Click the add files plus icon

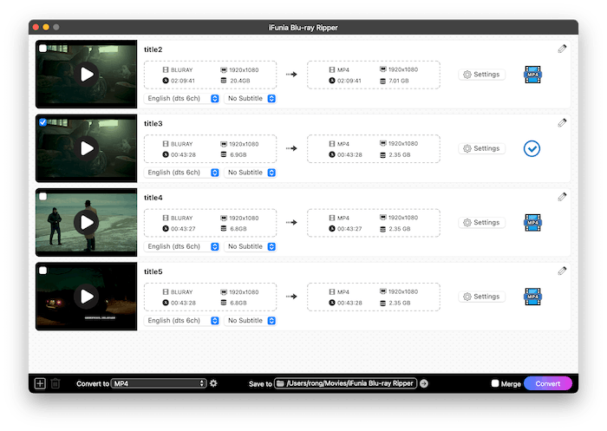pos(40,383)
